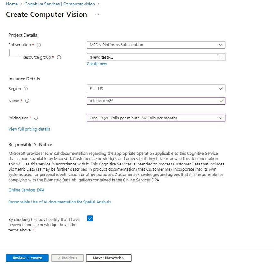
Task: Navigate to Cognitive Services | Computer vision breadcrumb
Action: tap(60, 4)
